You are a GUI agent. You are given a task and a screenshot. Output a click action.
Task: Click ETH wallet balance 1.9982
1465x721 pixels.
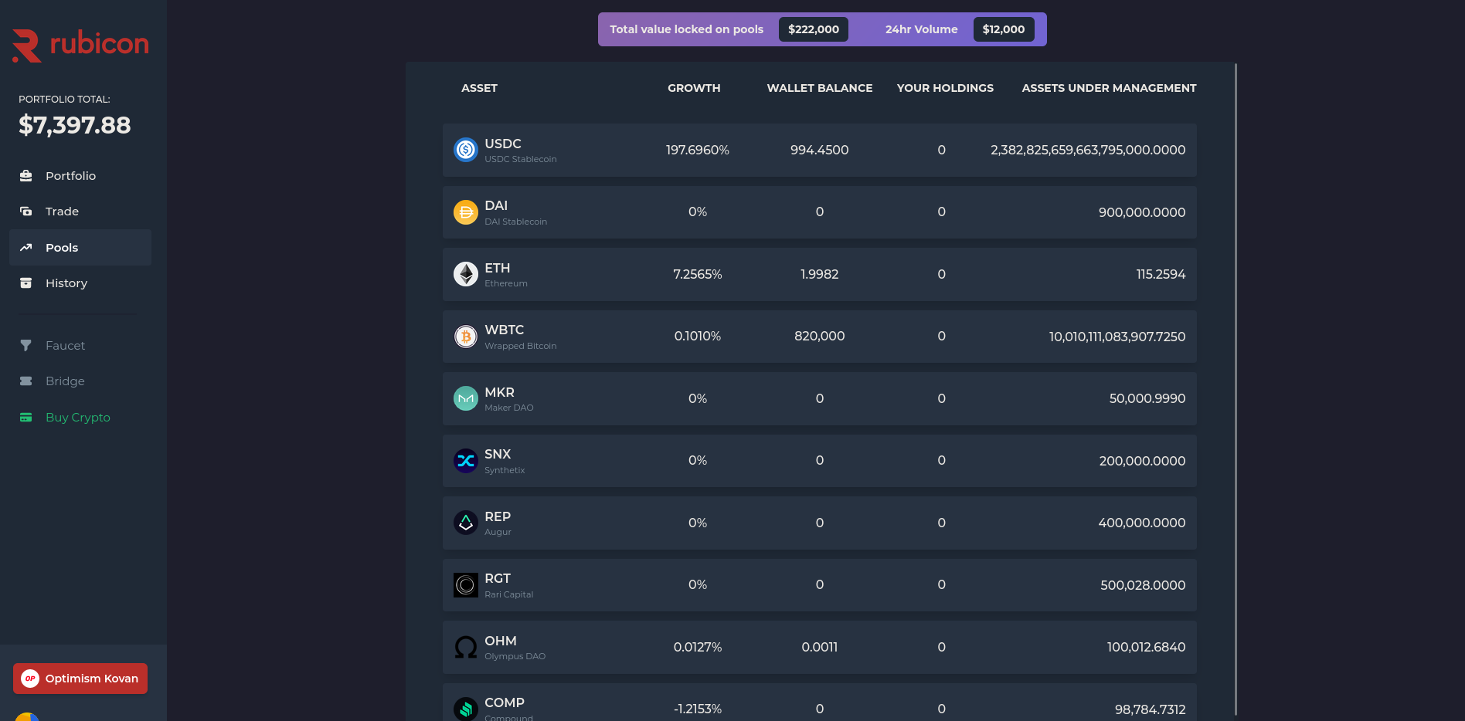(x=820, y=274)
